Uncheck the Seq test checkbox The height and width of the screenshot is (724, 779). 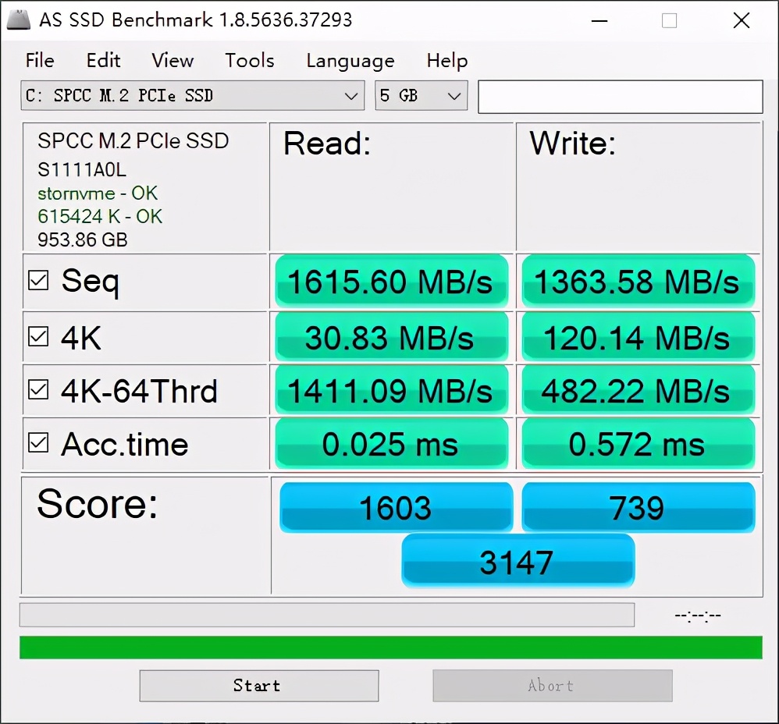[37, 279]
